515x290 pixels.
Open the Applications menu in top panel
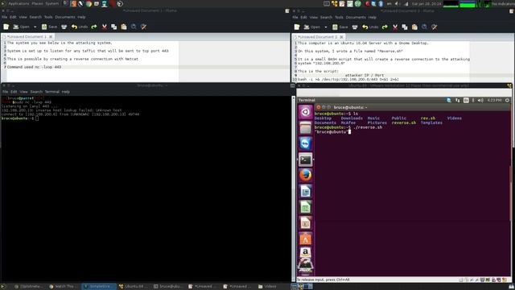click(x=19, y=3)
